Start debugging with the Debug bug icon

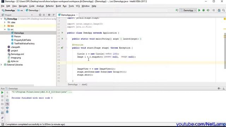tap(203, 10)
